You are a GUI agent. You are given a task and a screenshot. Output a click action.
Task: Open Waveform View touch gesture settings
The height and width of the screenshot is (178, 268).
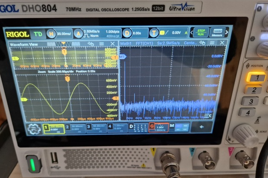91,44
